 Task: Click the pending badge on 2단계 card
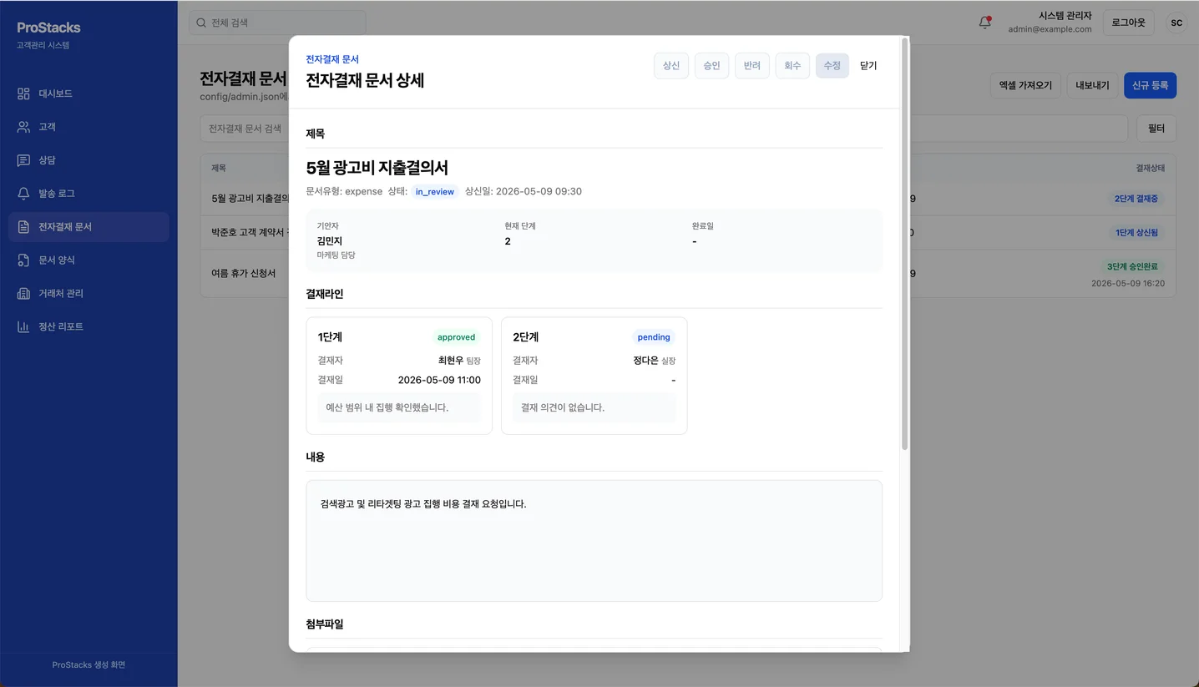click(654, 337)
